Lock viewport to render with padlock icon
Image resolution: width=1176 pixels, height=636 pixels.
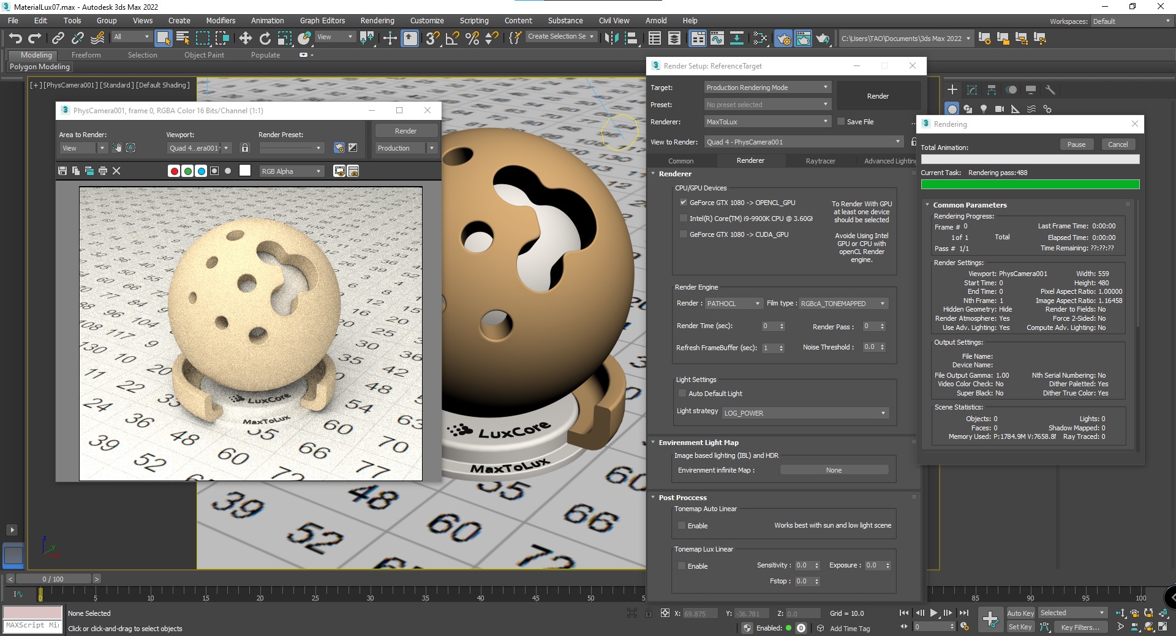tap(245, 148)
